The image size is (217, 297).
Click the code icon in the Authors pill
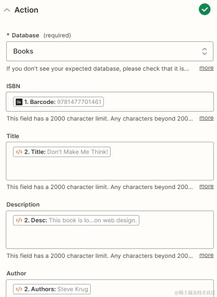(x=19, y=289)
